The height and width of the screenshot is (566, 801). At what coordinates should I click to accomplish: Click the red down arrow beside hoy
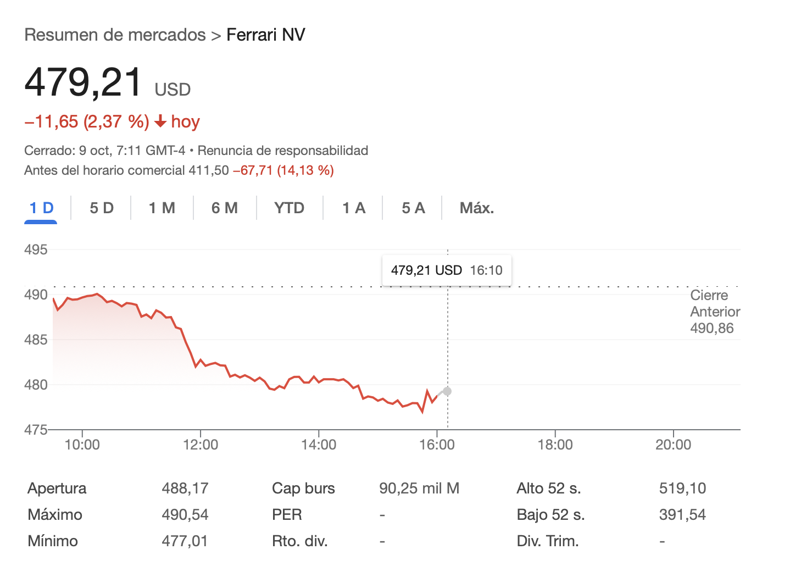tap(160, 121)
